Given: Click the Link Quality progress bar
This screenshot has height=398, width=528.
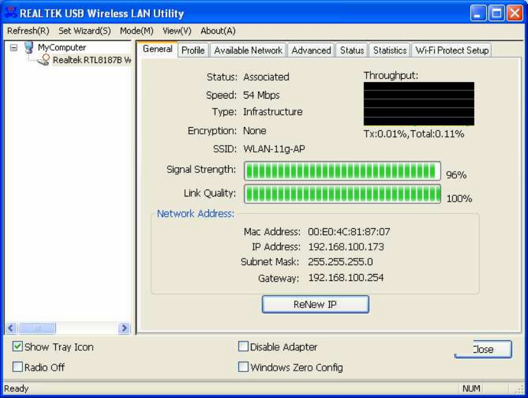Looking at the screenshot, I should click(342, 194).
